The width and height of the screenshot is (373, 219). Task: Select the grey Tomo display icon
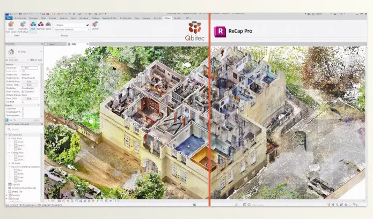click(48, 24)
